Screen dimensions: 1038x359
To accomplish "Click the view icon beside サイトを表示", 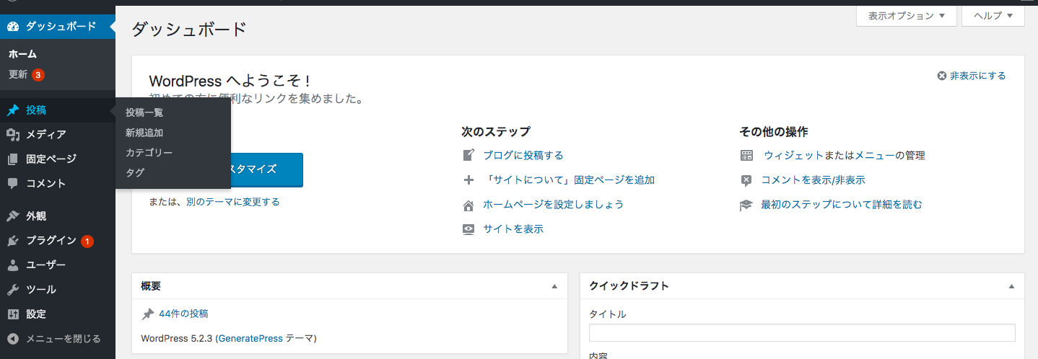I will [468, 229].
